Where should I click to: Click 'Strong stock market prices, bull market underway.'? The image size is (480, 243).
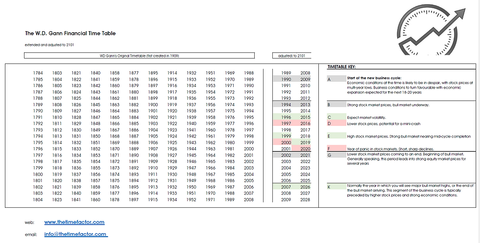pos(388,105)
